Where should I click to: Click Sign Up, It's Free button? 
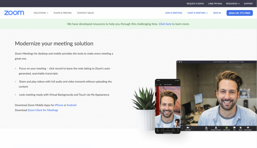239,13
